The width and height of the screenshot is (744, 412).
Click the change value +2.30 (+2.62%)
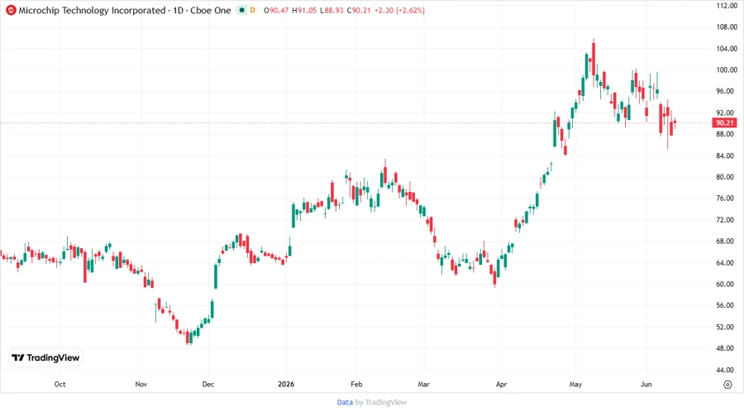pos(399,10)
